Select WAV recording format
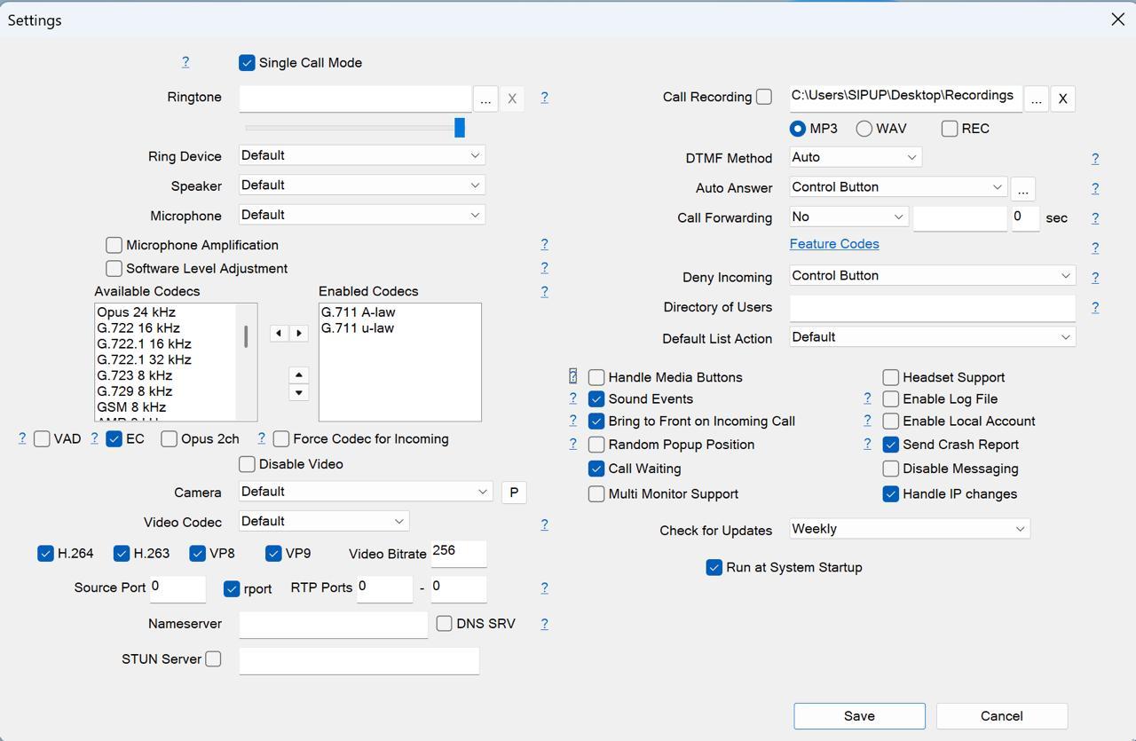Image resolution: width=1136 pixels, height=741 pixels. pyautogui.click(x=864, y=129)
